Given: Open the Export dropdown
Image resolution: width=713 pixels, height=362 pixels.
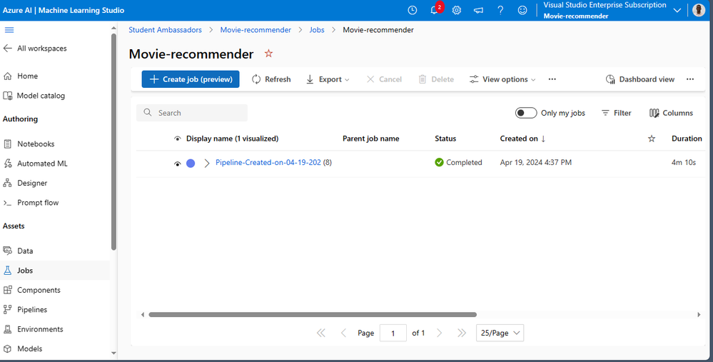Looking at the screenshot, I should pos(328,79).
